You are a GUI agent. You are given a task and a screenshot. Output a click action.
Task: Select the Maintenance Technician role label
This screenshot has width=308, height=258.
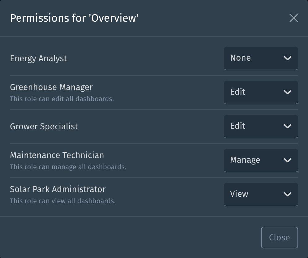click(x=57, y=155)
